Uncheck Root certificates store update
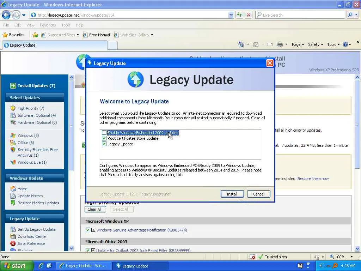The image size is (361, 271). tap(104, 138)
